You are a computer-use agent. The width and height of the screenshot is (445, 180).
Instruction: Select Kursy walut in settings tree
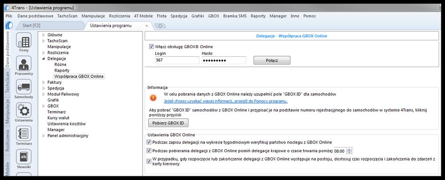58,118
